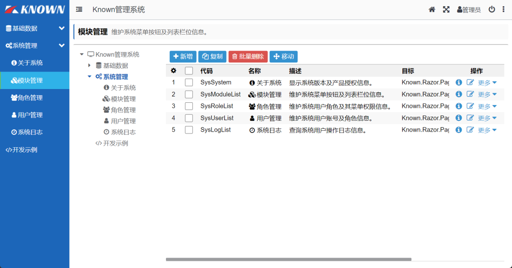This screenshot has width=512, height=268.
Task: Collapse the 系统管理 tree node arrow
Action: pyautogui.click(x=89, y=76)
